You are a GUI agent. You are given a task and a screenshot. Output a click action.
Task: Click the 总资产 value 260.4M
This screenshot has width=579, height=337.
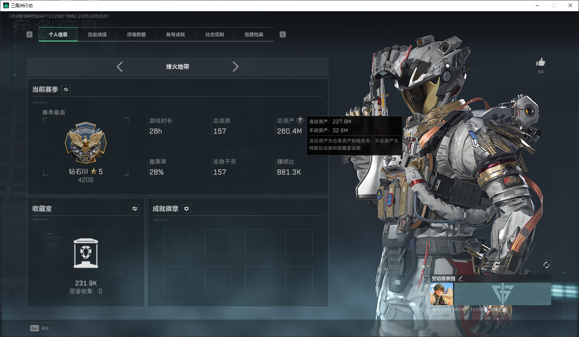click(289, 131)
